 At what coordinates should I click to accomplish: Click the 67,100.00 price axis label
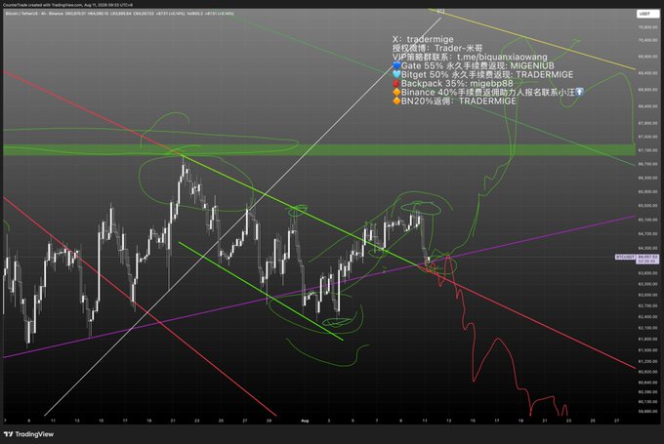[x=647, y=150]
